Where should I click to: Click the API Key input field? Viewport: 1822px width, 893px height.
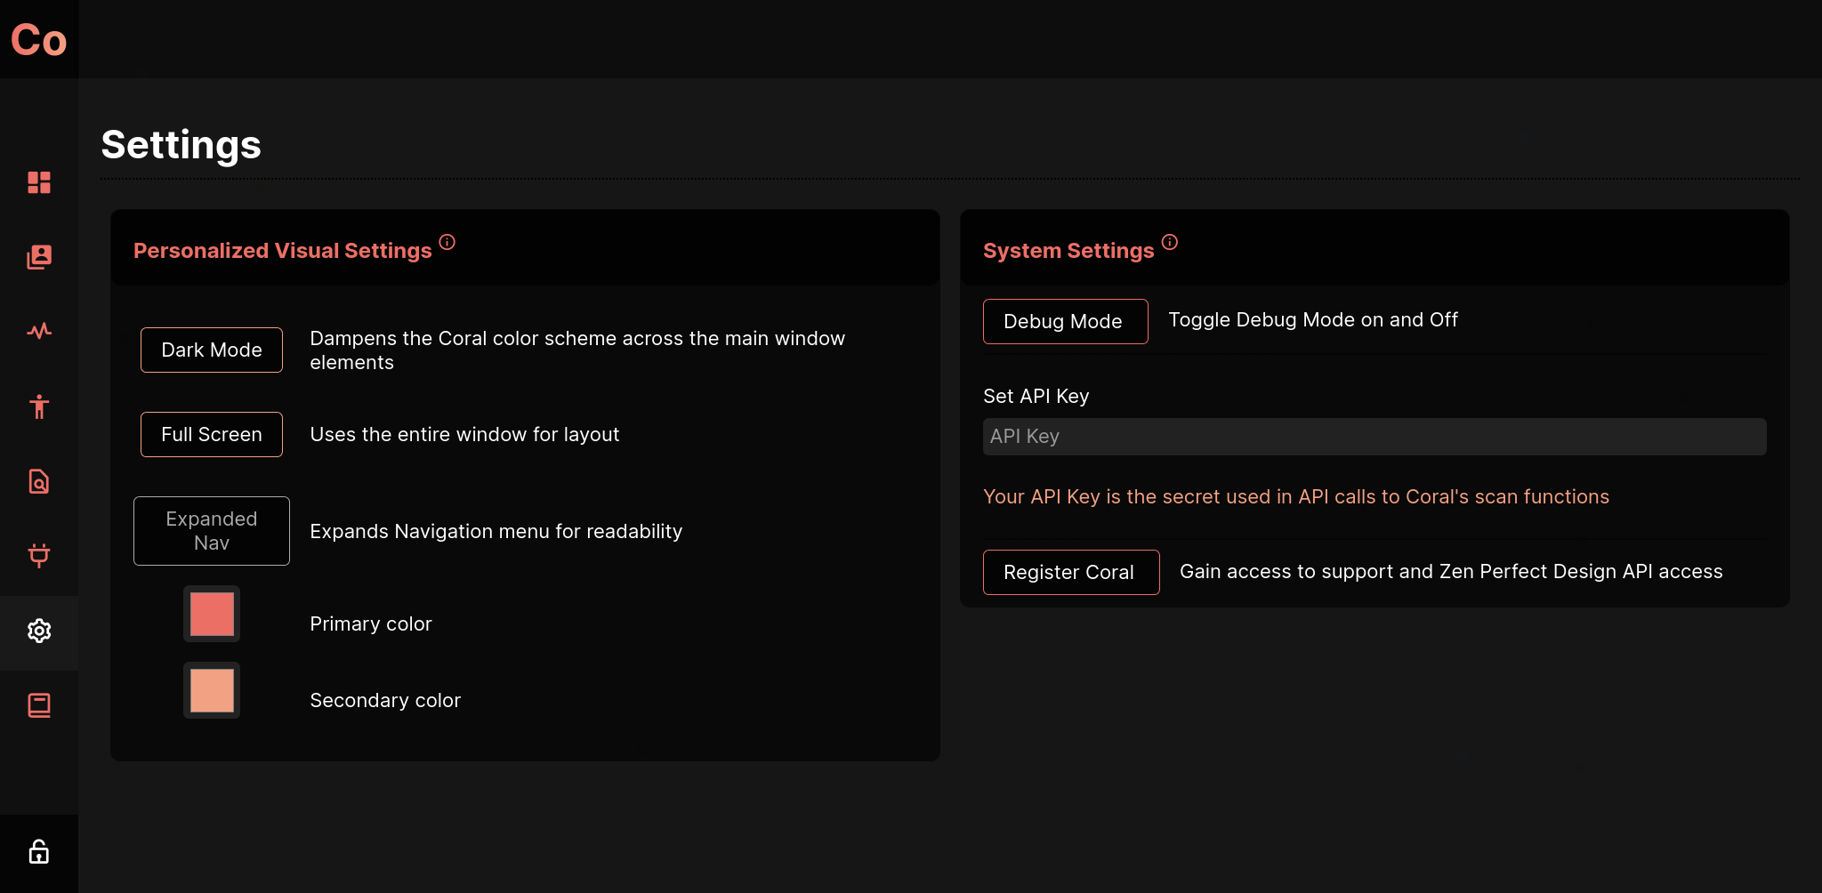1375,437
